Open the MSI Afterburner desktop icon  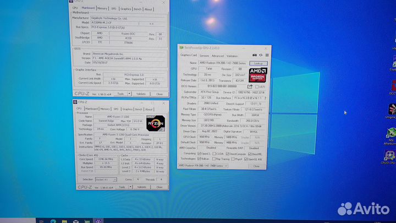pos(392,137)
